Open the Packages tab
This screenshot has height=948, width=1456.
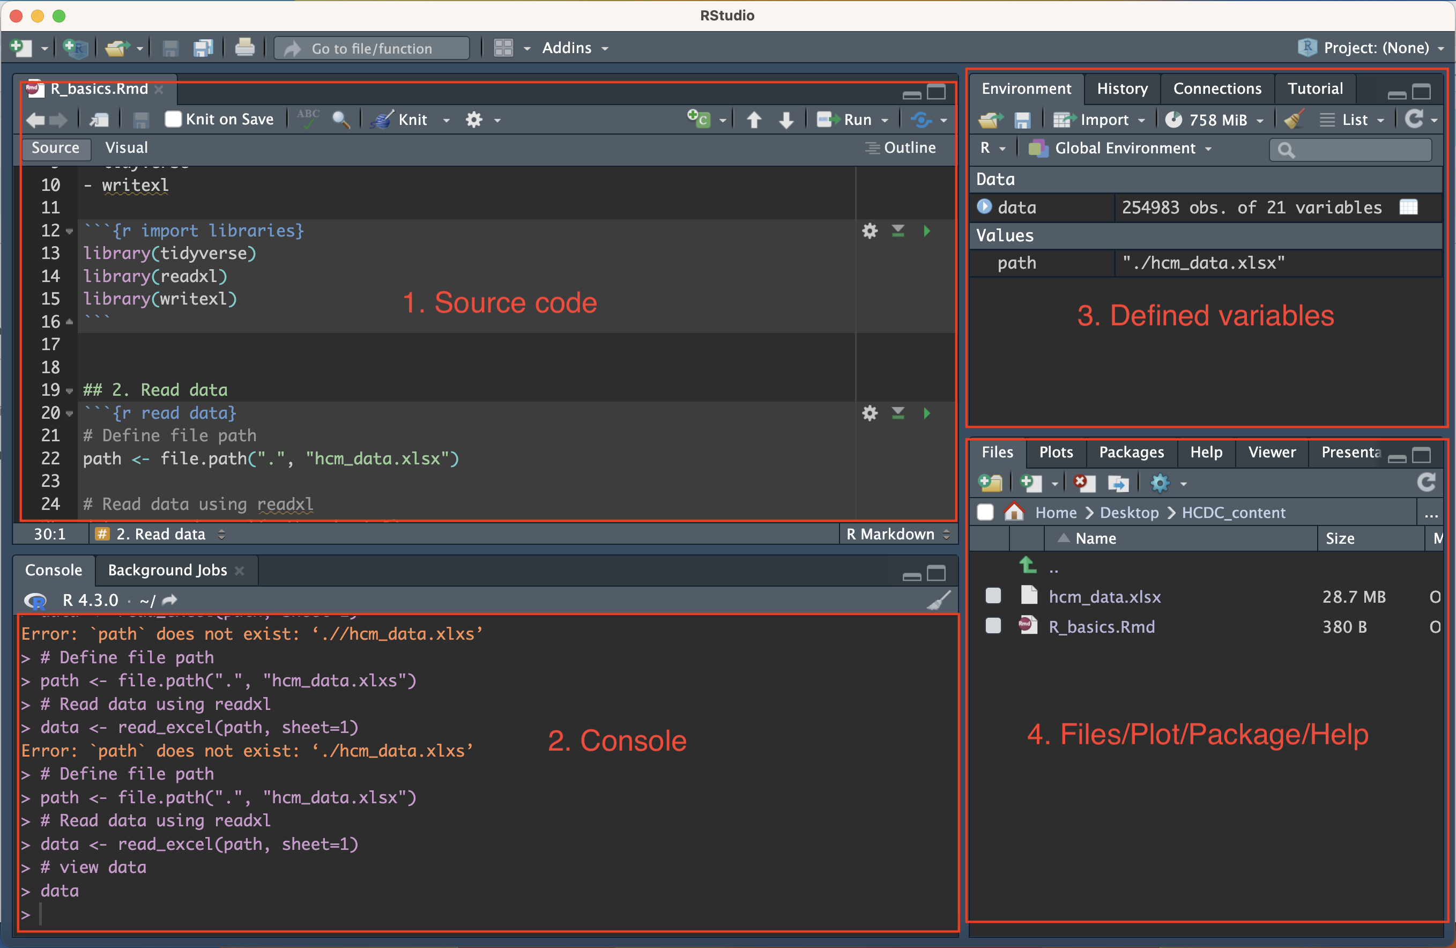(x=1131, y=452)
